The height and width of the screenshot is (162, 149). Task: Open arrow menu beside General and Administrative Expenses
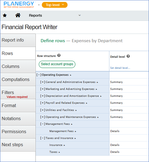point(97,82)
